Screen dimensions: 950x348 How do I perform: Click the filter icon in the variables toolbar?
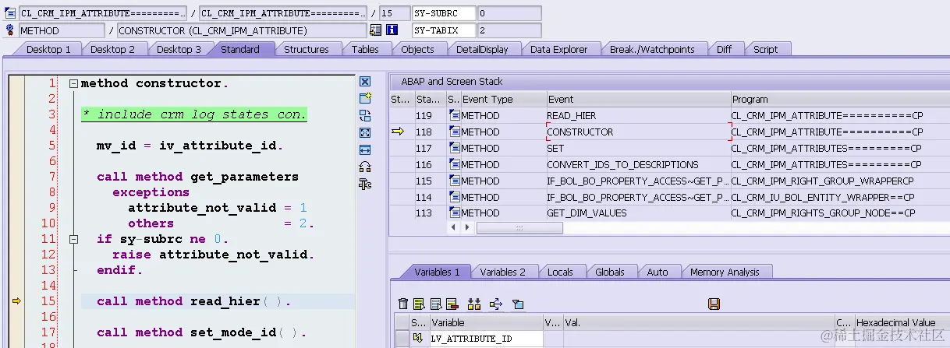tap(517, 304)
